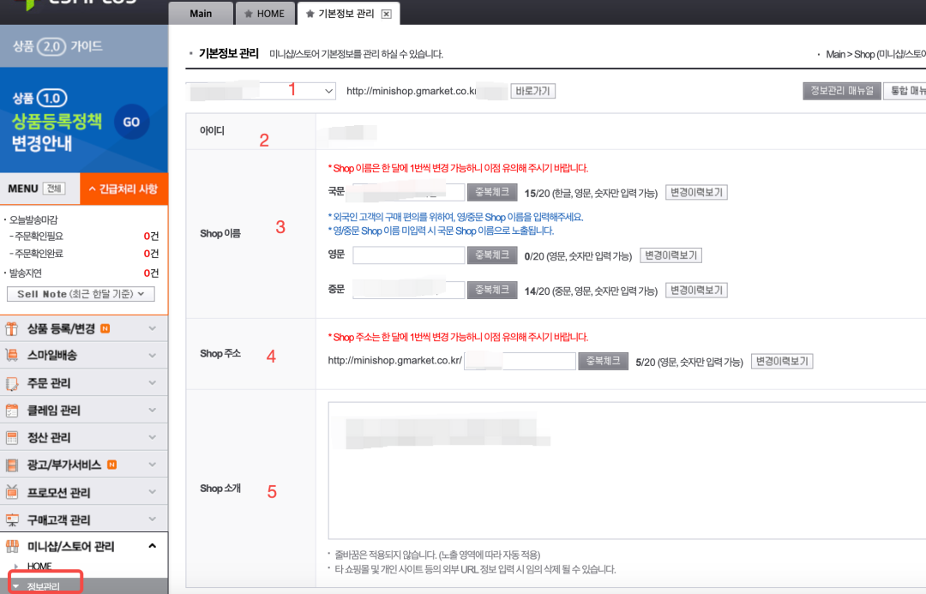
Task: Focus the 국문 shop name field
Action: coord(409,192)
